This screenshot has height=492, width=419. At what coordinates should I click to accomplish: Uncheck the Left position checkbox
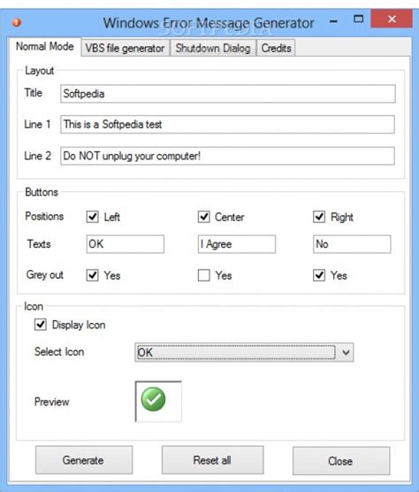[x=93, y=217]
